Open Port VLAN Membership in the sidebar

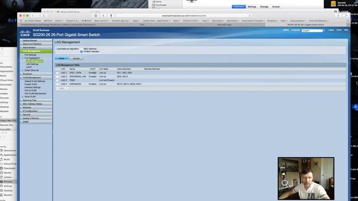tap(35, 94)
